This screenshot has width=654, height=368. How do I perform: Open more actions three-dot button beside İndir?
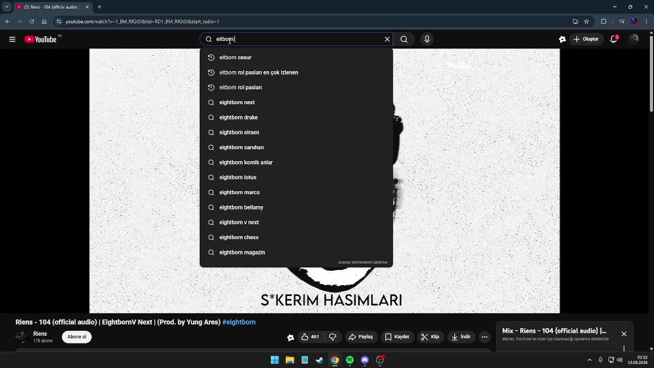(485, 337)
